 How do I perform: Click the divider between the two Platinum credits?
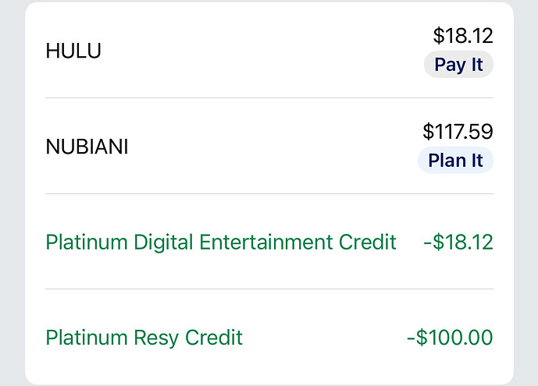[269, 289]
